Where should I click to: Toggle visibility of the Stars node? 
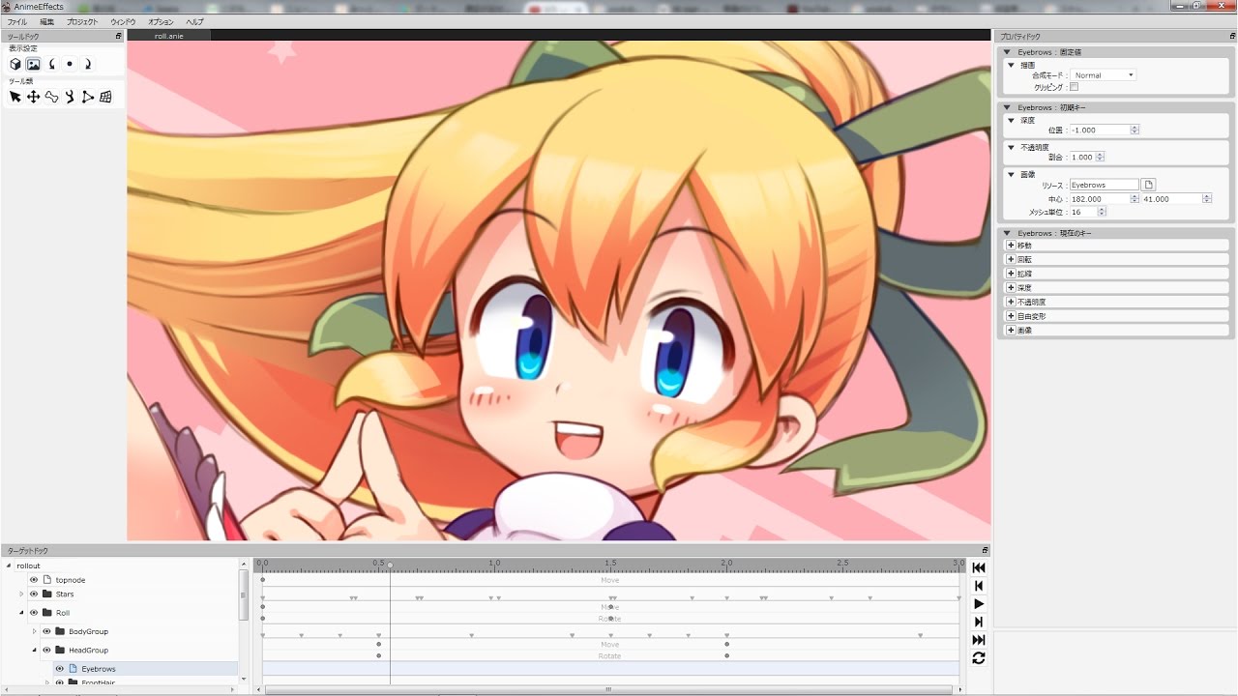34,594
